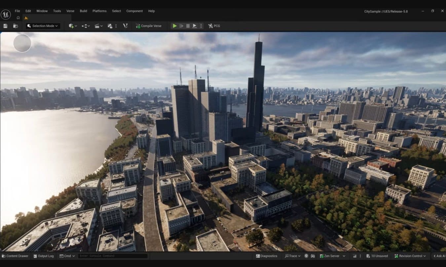Click the 10 Unsaved indicator
The width and height of the screenshot is (446, 267).
pos(377,256)
